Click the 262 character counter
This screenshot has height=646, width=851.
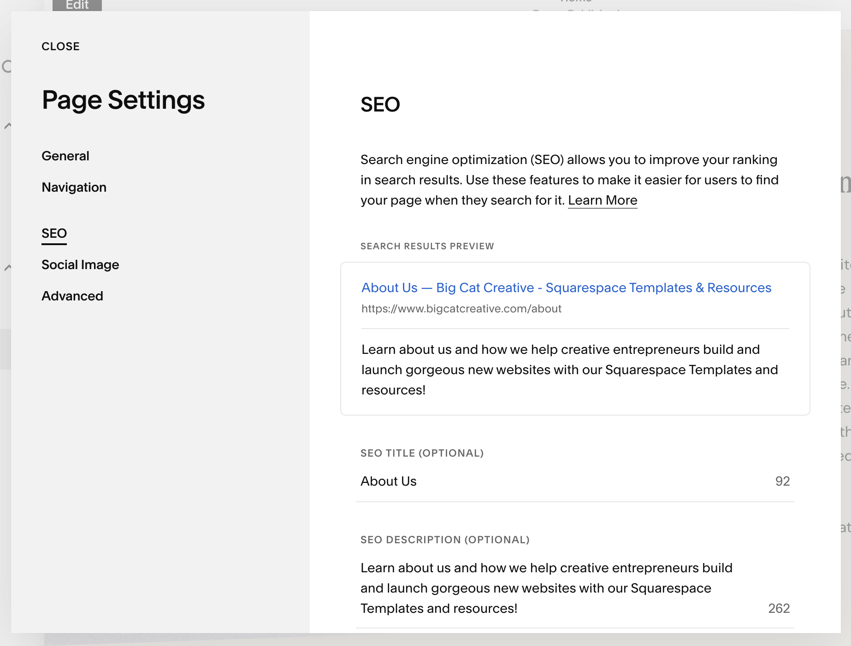pyautogui.click(x=779, y=609)
